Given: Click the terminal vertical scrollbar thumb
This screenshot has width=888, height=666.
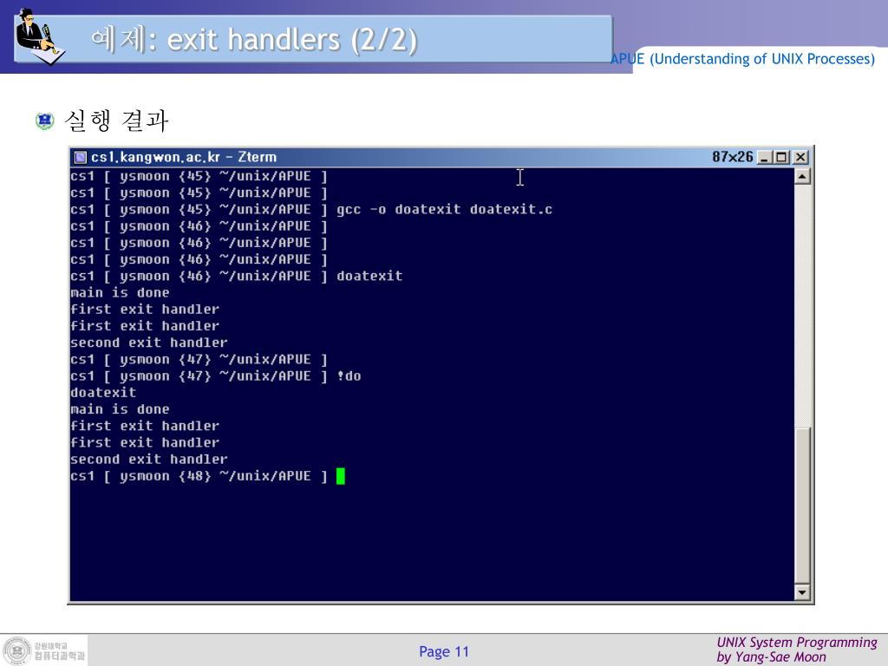Looking at the screenshot, I should click(802, 506).
